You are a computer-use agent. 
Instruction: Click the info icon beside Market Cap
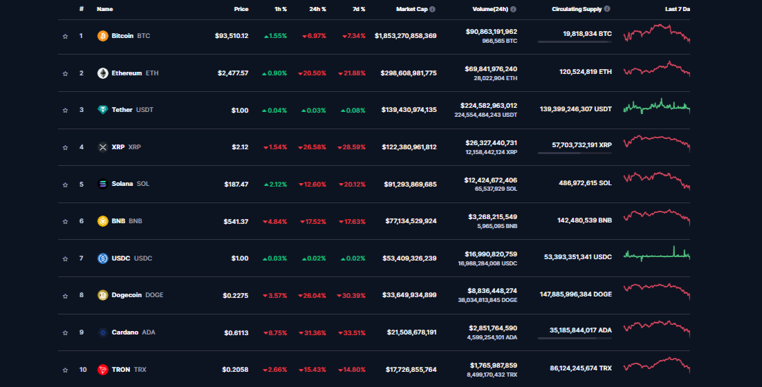(x=432, y=9)
